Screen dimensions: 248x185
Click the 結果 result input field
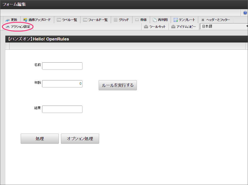tap(62, 109)
